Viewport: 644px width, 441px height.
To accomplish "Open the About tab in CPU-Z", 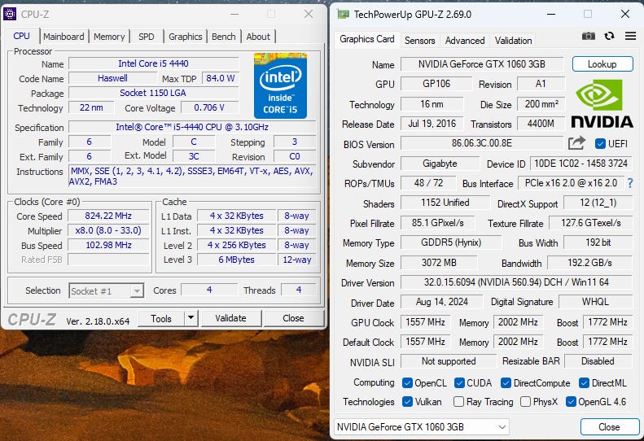I will [258, 37].
